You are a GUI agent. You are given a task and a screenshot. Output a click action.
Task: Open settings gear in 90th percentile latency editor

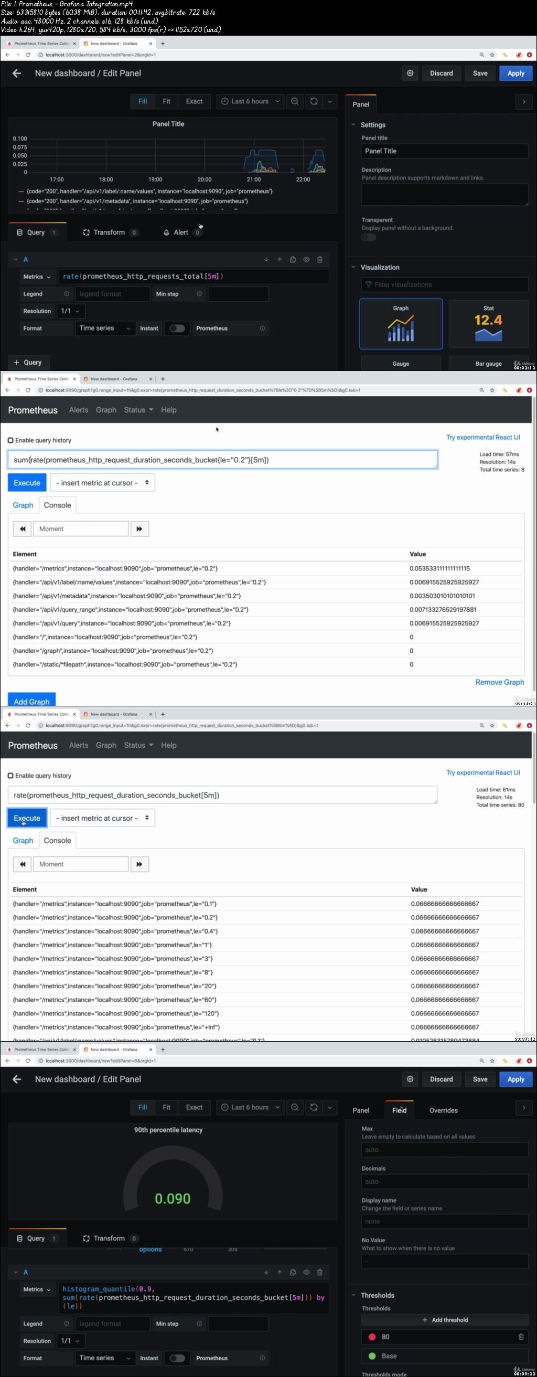(x=410, y=1079)
